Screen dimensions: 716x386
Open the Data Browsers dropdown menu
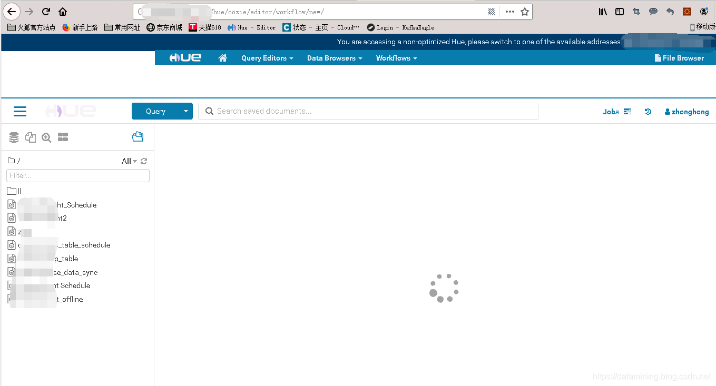pos(335,58)
